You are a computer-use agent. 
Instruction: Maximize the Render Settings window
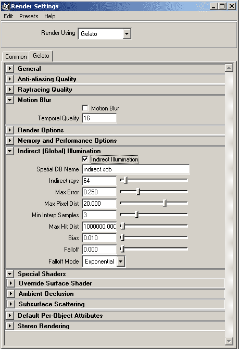[x=222, y=6]
